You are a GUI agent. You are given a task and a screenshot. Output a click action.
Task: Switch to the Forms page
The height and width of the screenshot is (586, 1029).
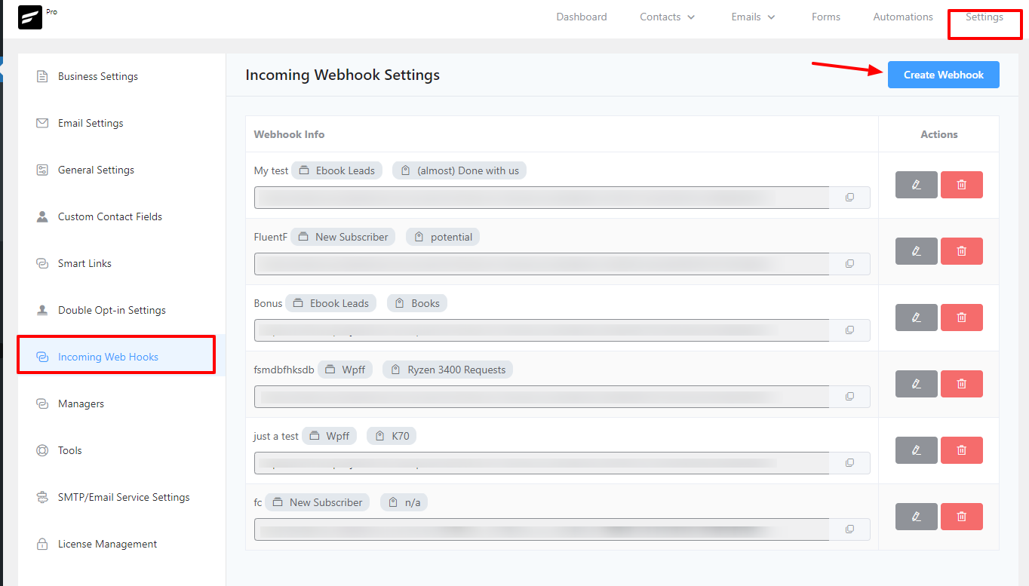(825, 17)
